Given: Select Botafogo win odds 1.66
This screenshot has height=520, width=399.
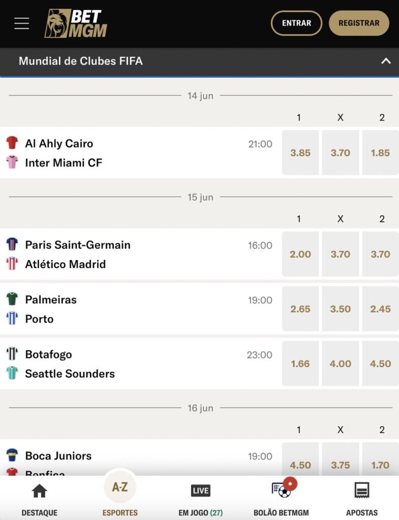Looking at the screenshot, I should click(x=300, y=364).
